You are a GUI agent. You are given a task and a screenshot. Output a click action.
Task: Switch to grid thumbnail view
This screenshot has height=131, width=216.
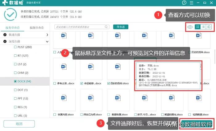[197, 27]
